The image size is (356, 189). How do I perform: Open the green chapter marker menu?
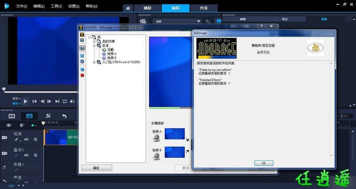[x=34, y=125]
